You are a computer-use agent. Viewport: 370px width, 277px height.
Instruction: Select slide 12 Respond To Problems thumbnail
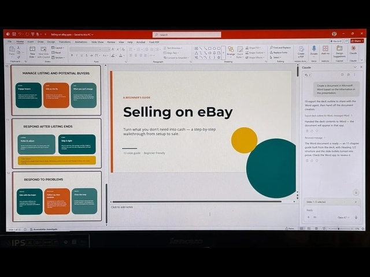[57, 196]
